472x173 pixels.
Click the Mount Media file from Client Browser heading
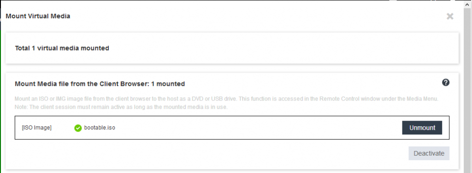[x=100, y=84]
